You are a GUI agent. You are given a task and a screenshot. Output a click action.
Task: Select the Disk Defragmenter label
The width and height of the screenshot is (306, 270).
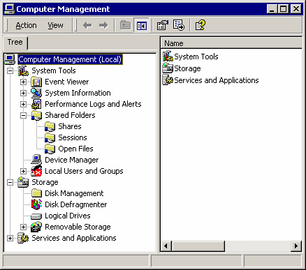pos(76,204)
